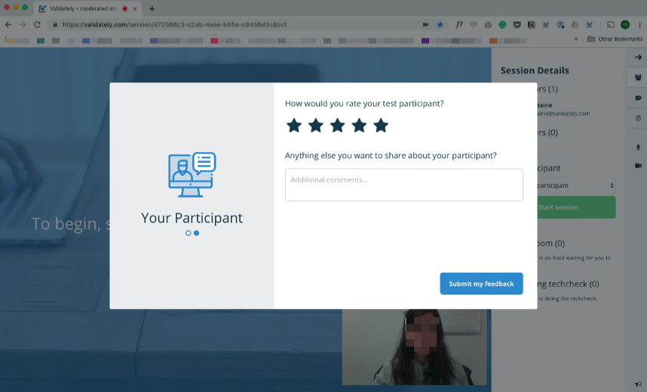Open the Pocket extension icon
The image size is (647, 392).
517,25
